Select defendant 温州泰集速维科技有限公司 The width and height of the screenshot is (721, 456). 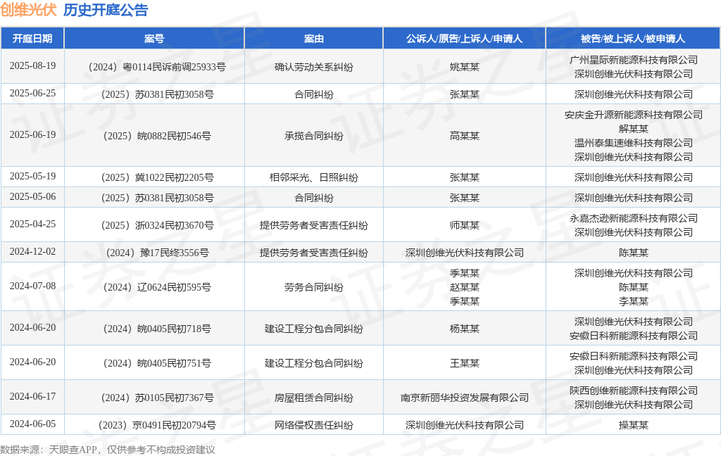pyautogui.click(x=633, y=143)
